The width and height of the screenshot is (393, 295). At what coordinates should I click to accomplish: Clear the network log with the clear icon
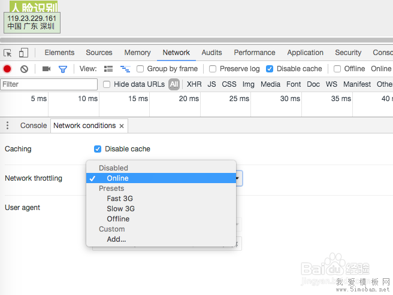click(24, 69)
